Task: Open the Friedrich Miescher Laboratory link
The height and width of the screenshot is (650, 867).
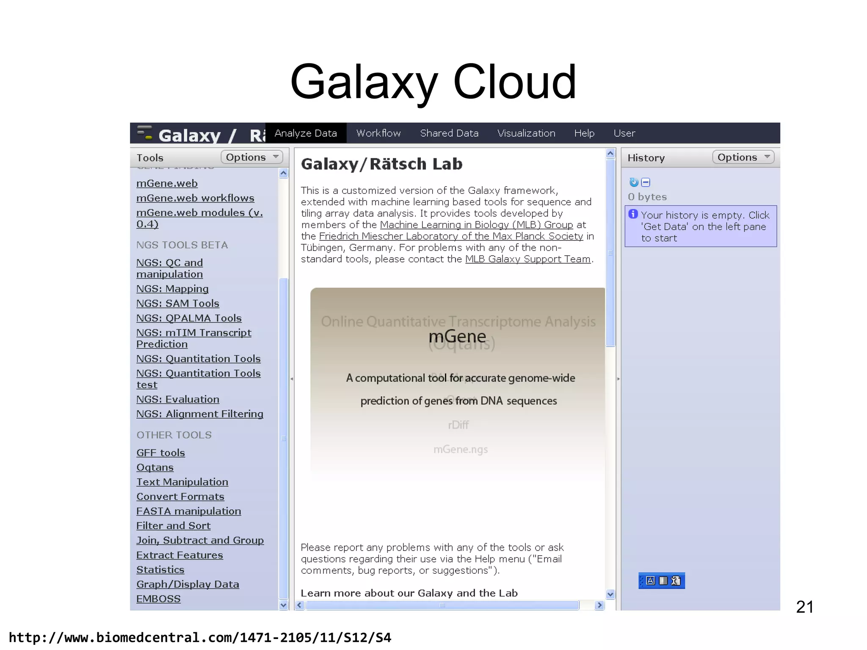Action: pos(451,236)
